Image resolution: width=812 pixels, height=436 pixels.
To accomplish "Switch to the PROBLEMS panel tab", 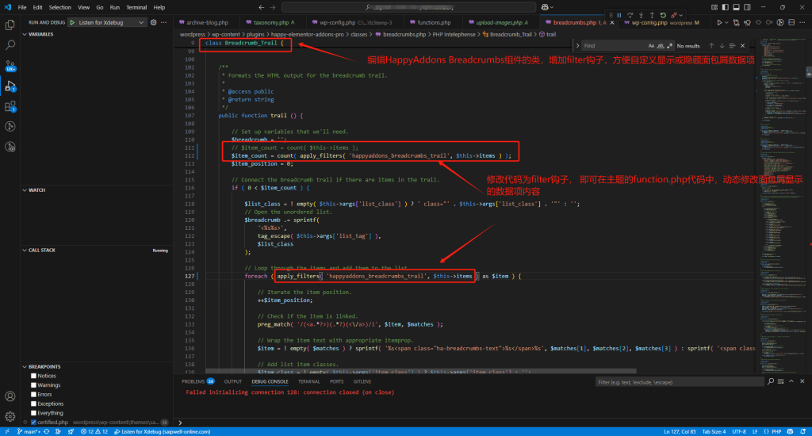I will click(197, 381).
